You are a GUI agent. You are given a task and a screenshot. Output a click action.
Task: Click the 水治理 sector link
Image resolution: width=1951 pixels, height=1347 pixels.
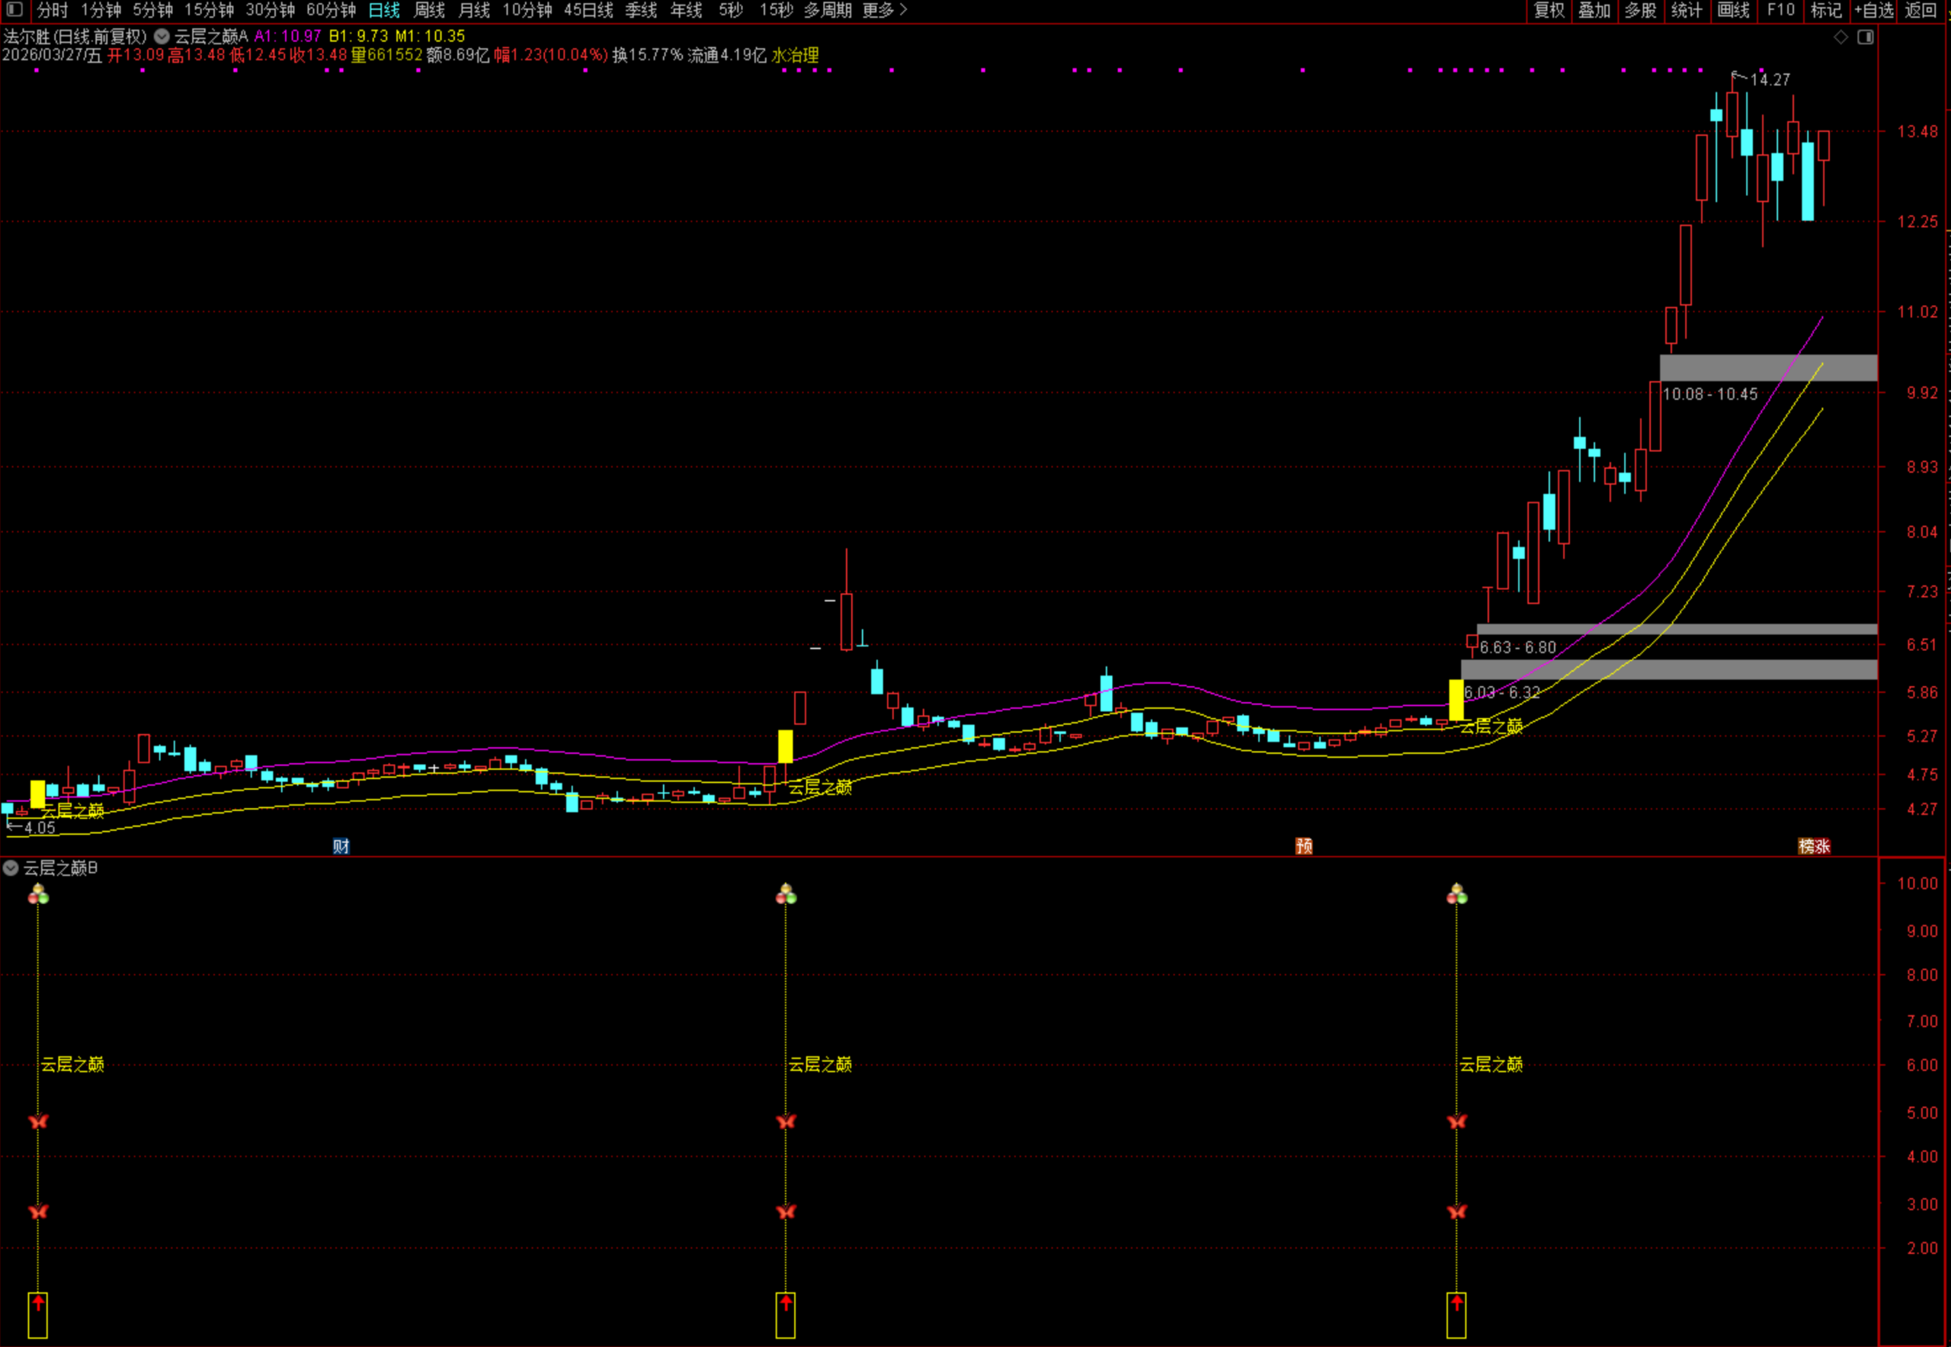[795, 56]
